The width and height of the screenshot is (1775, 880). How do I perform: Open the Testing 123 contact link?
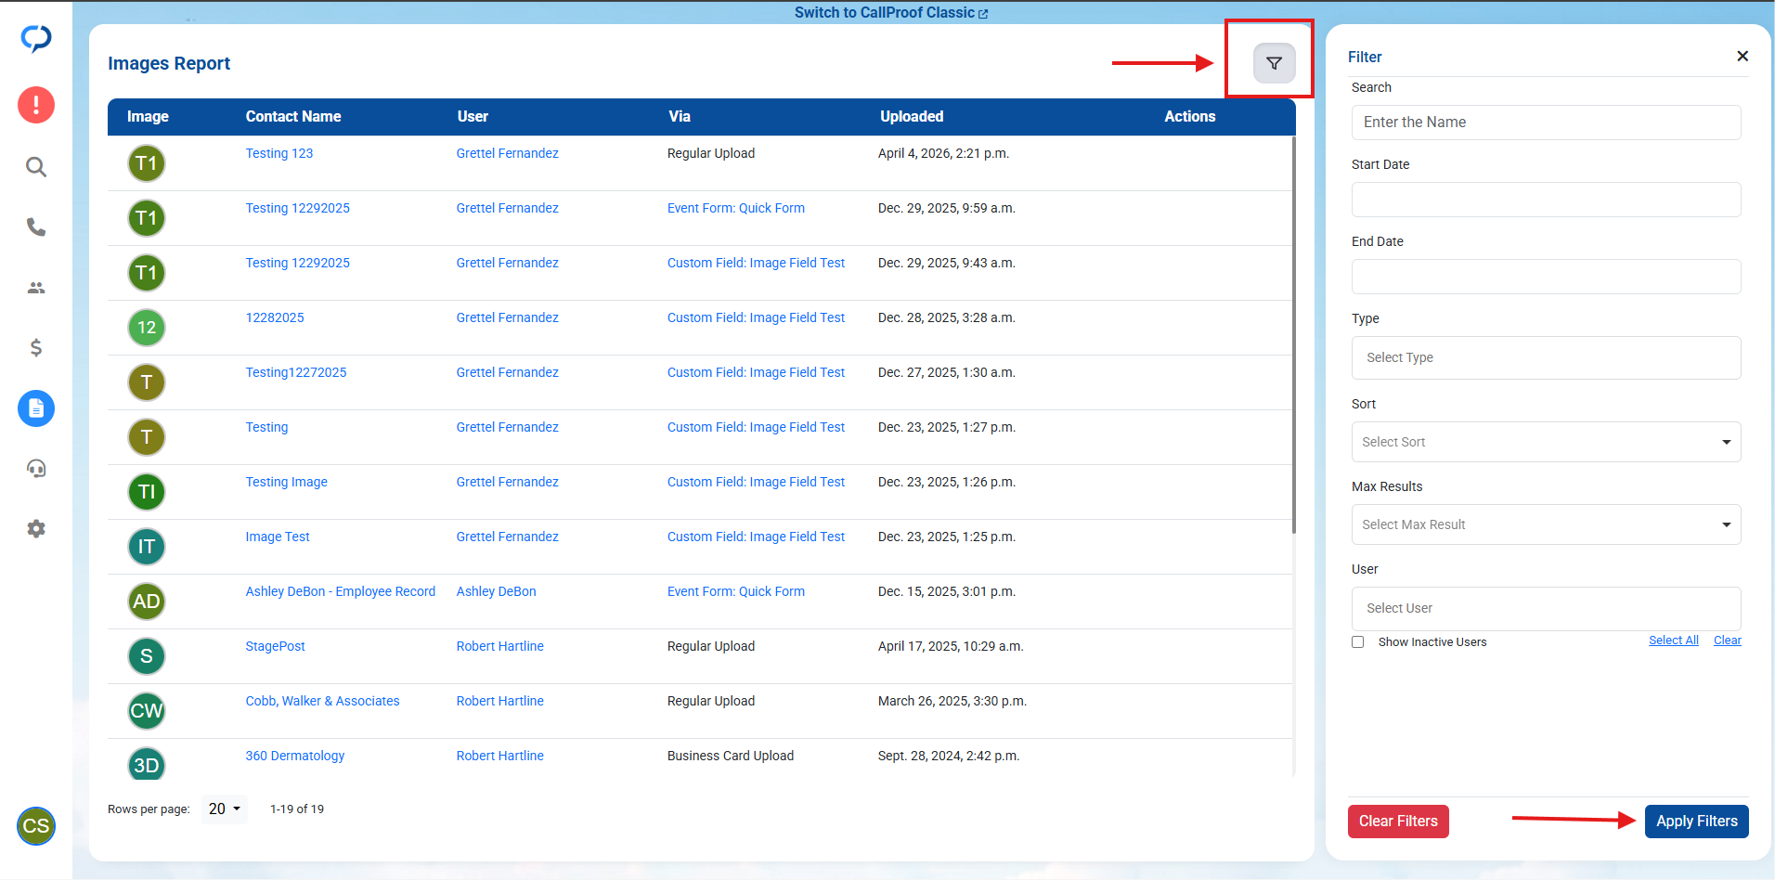click(x=279, y=153)
